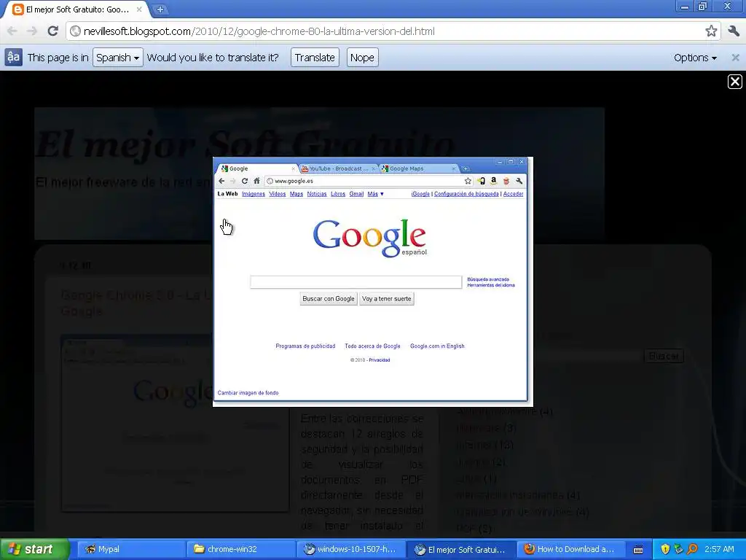Select El mejor Soft Gratui... taskbar button

(460, 549)
